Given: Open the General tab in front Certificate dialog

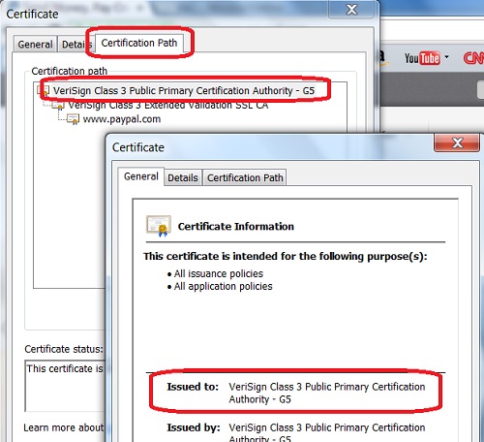Looking at the screenshot, I should pyautogui.click(x=141, y=176).
